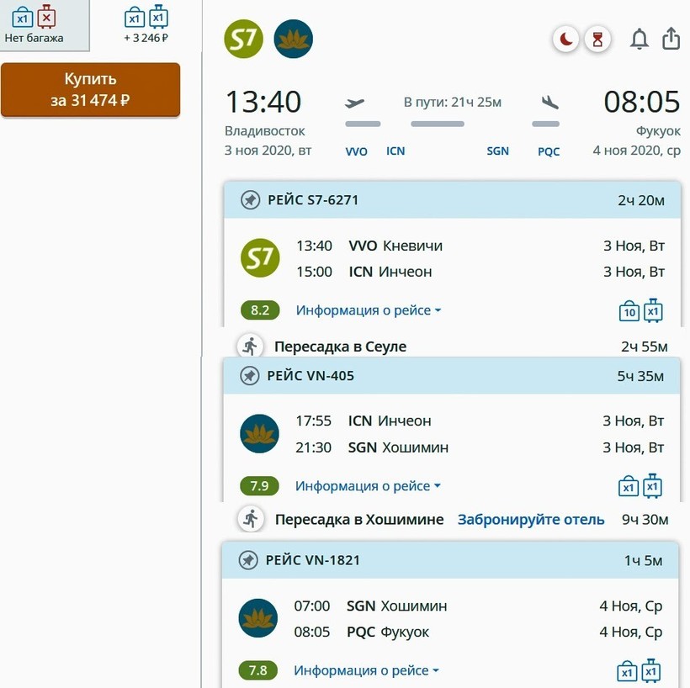
Task: Click the Seoul transfer walking icon
Action: click(x=250, y=346)
